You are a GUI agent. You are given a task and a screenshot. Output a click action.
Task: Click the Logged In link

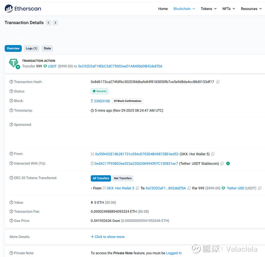pos(174,253)
